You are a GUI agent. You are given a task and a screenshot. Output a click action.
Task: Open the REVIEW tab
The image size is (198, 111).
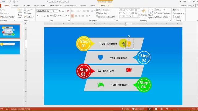[83, 6]
